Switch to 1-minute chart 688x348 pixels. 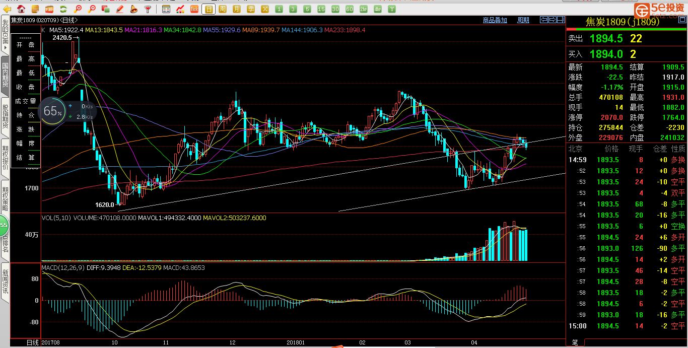click(279, 9)
